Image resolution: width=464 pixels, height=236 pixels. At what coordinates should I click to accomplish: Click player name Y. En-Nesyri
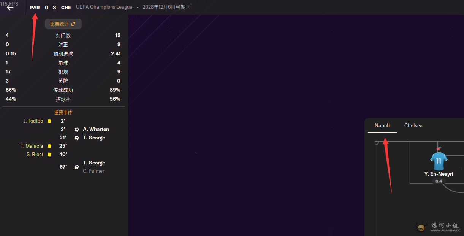coord(439,174)
